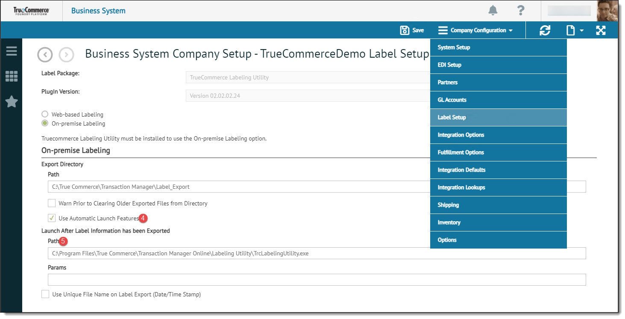This screenshot has width=625, height=319.
Task: Choose EDI Setup from the menu
Action: (499, 65)
